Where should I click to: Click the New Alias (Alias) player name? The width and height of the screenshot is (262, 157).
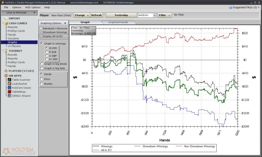[x=61, y=15]
